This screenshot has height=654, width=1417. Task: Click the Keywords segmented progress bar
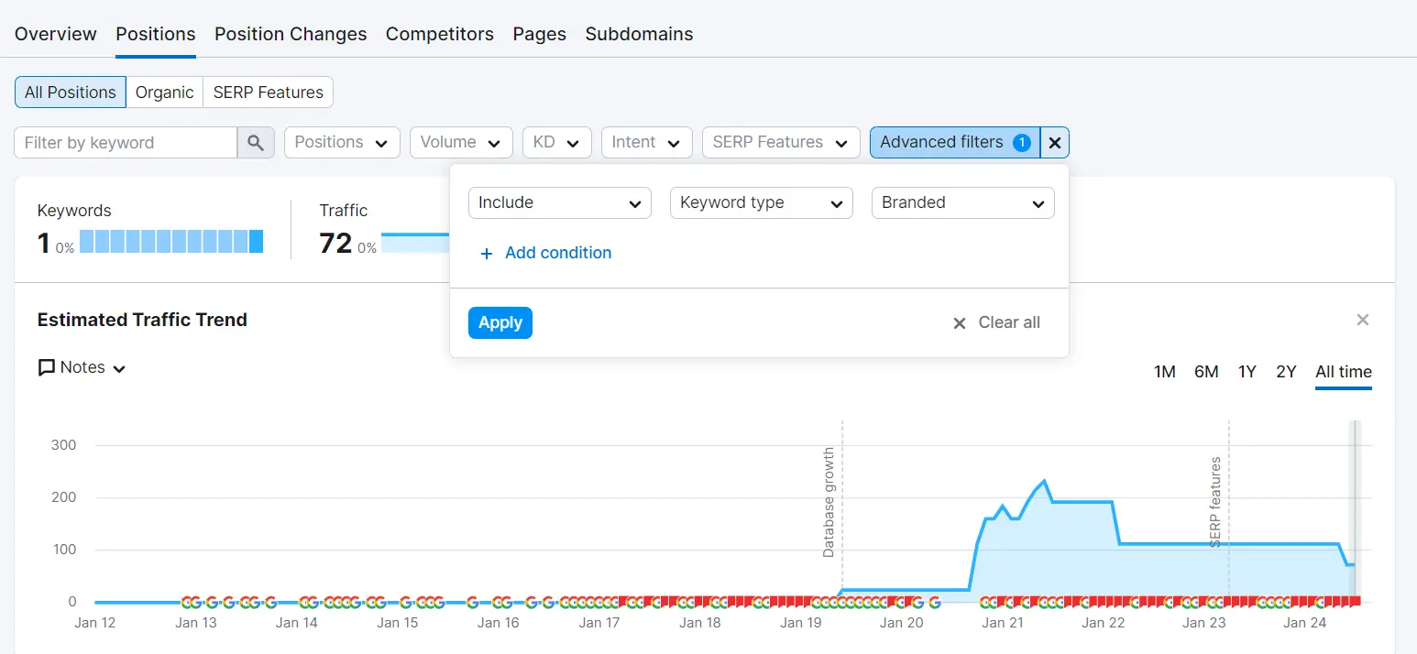pyautogui.click(x=170, y=241)
